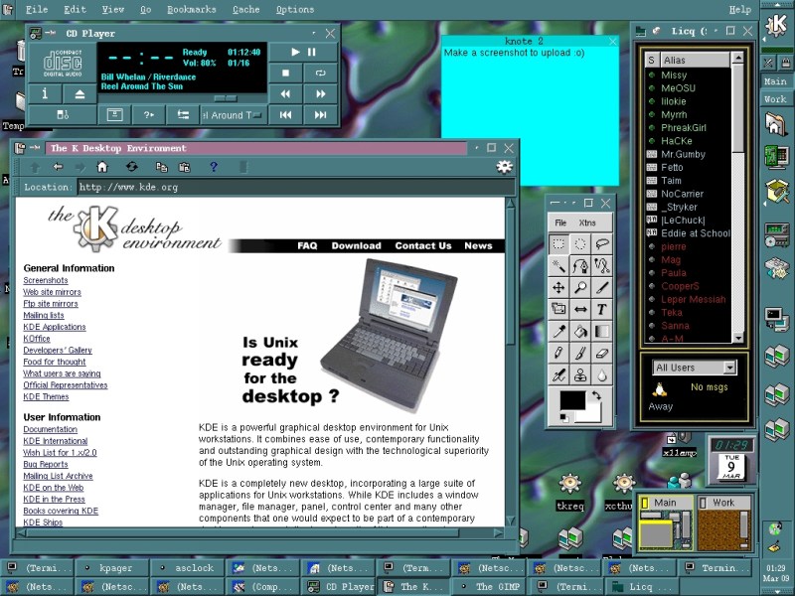795x596 pixels.
Task: Choose the Text tool in GIMP
Action: 602,309
